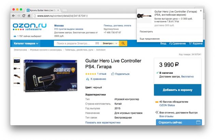
Task: Click the browser back arrow
Action: tap(13, 16)
